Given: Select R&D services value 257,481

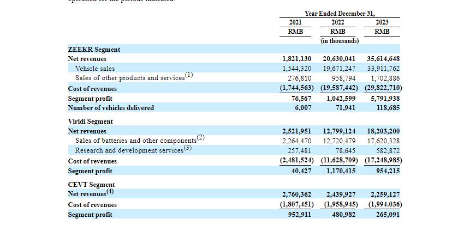Looking at the screenshot, I should (299, 151).
